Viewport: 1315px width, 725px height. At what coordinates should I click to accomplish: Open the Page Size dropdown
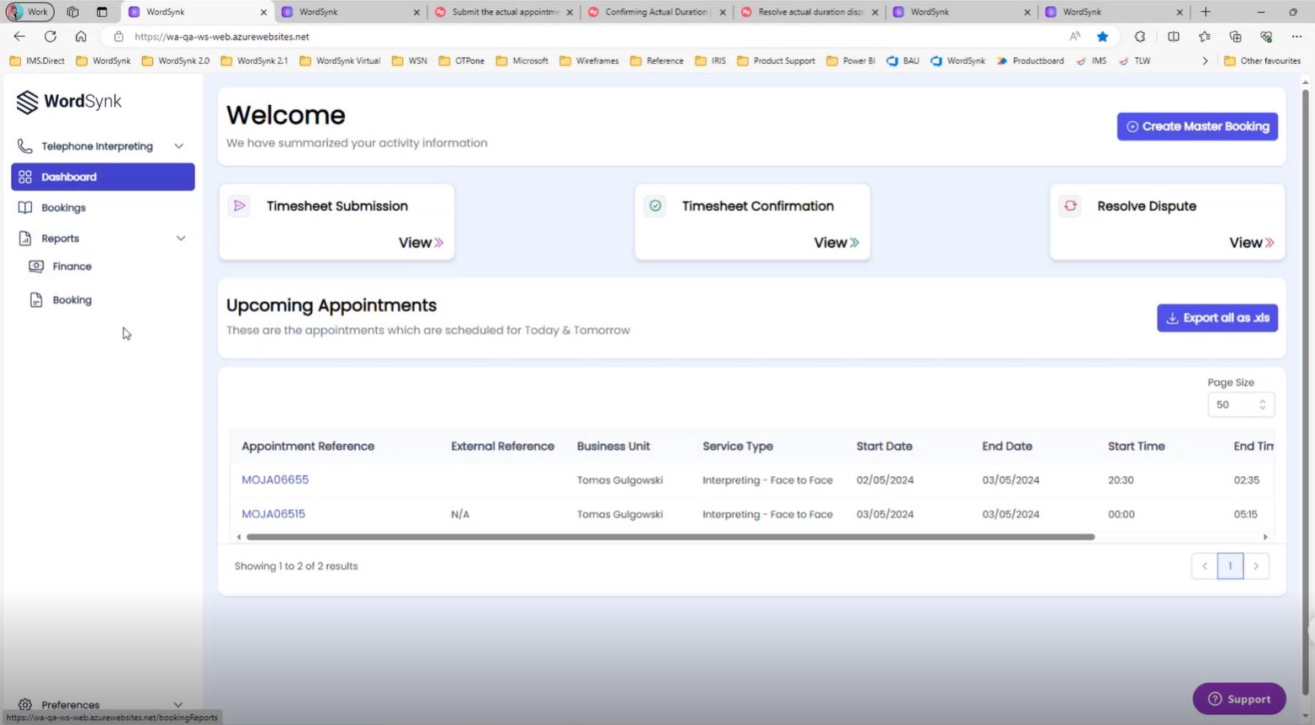click(1240, 405)
